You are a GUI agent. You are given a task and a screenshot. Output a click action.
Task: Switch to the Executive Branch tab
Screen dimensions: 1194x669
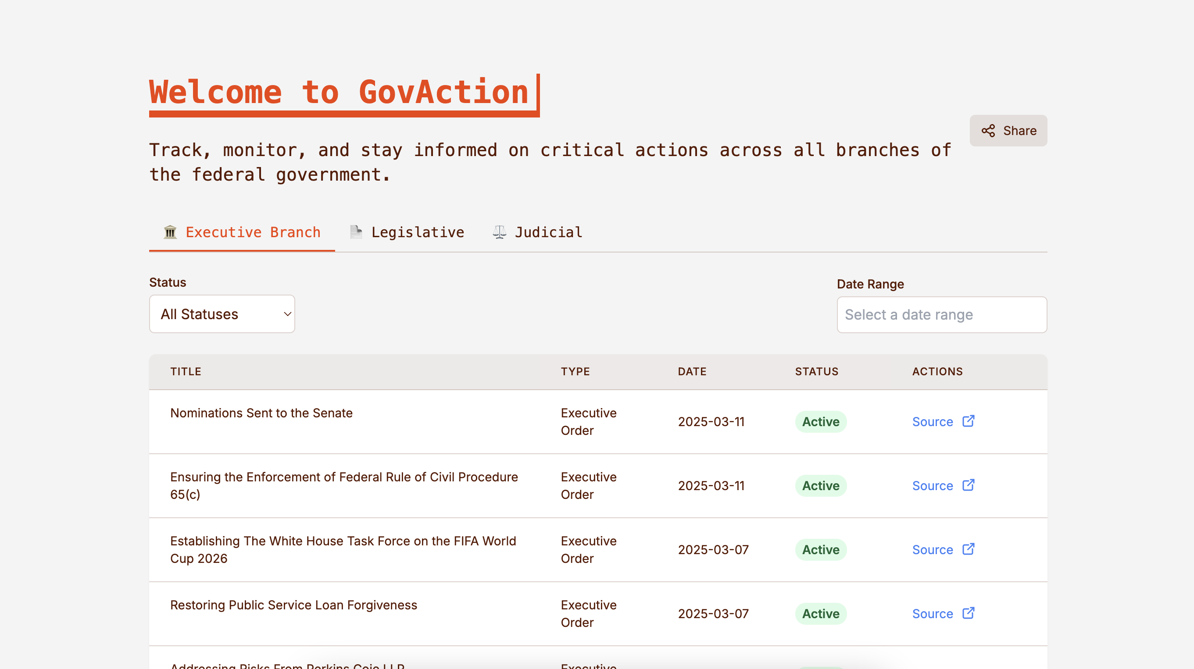tap(242, 232)
